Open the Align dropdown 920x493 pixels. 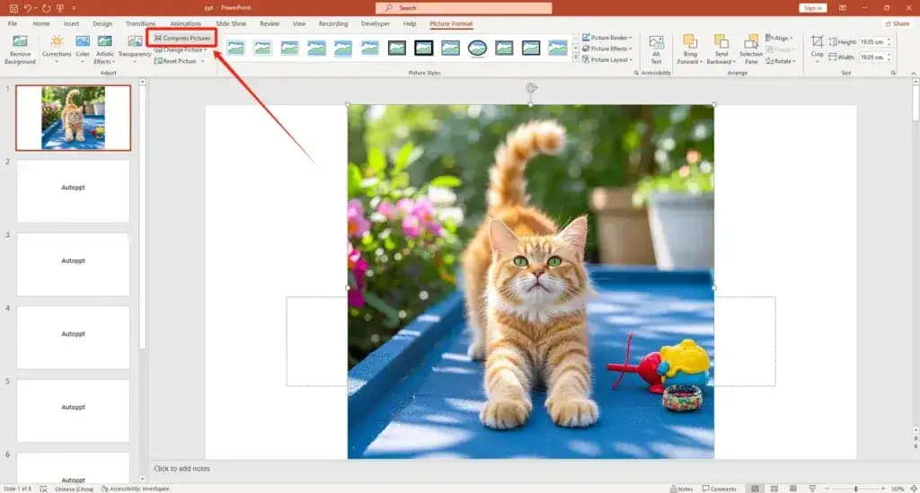pos(779,38)
